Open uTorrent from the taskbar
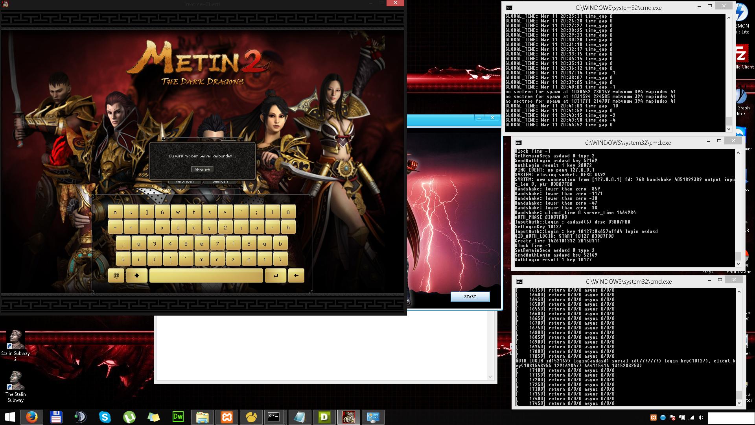 coord(129,417)
